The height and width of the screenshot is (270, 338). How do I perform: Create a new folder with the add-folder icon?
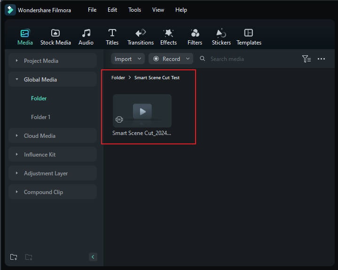pyautogui.click(x=14, y=257)
